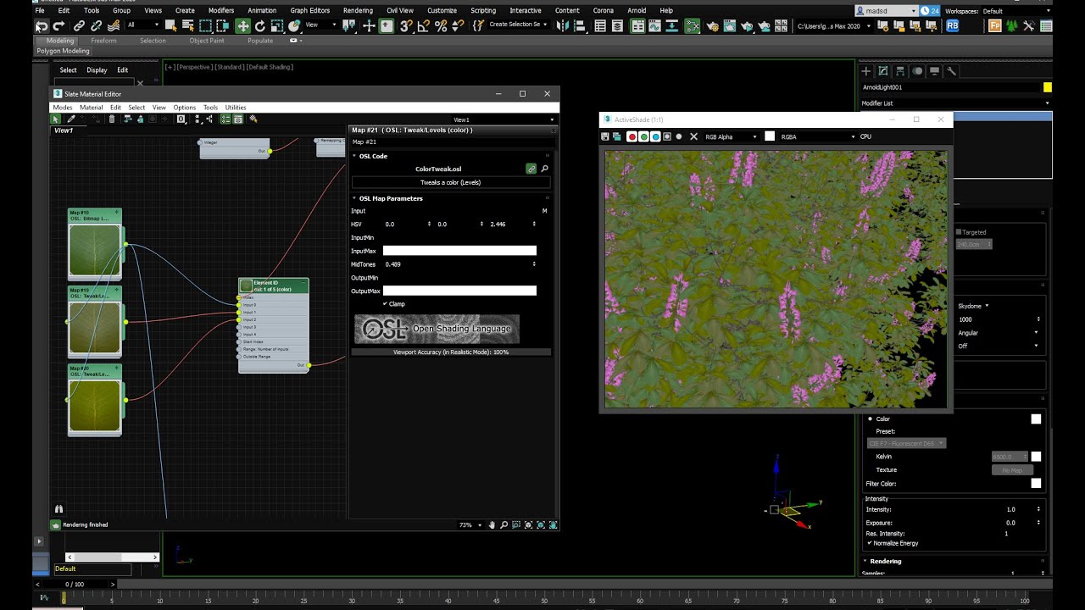Save the ActiveShade image with disk icon
This screenshot has height=610, width=1085.
pyautogui.click(x=605, y=136)
